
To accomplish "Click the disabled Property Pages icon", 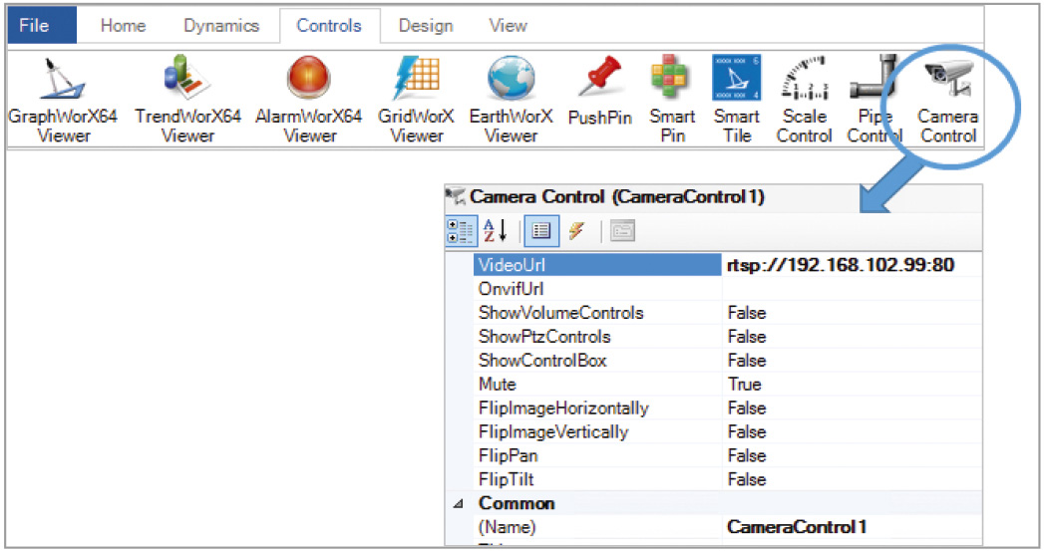I will [622, 231].
